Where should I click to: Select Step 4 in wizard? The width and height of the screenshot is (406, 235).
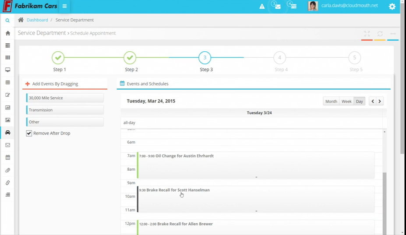click(280, 58)
